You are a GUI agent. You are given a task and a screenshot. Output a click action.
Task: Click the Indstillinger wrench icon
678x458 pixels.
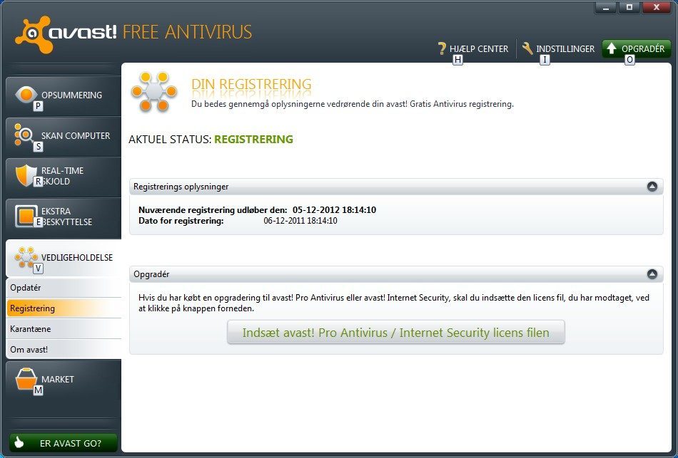(x=526, y=48)
